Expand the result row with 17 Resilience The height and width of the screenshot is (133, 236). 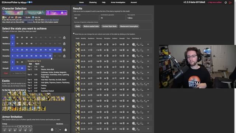point(148,50)
